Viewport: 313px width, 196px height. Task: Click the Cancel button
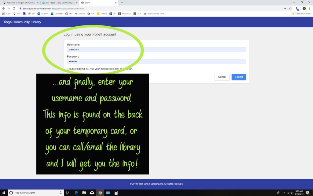tap(222, 77)
